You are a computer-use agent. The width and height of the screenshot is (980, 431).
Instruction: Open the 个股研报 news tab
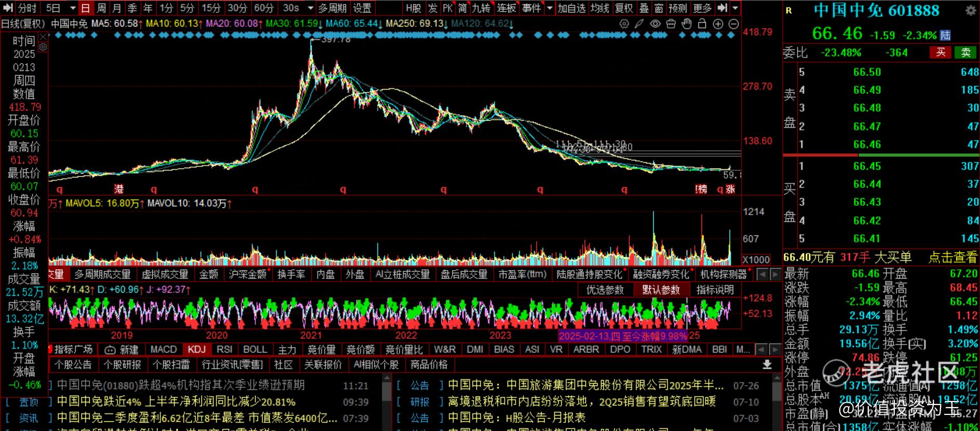[x=122, y=365]
